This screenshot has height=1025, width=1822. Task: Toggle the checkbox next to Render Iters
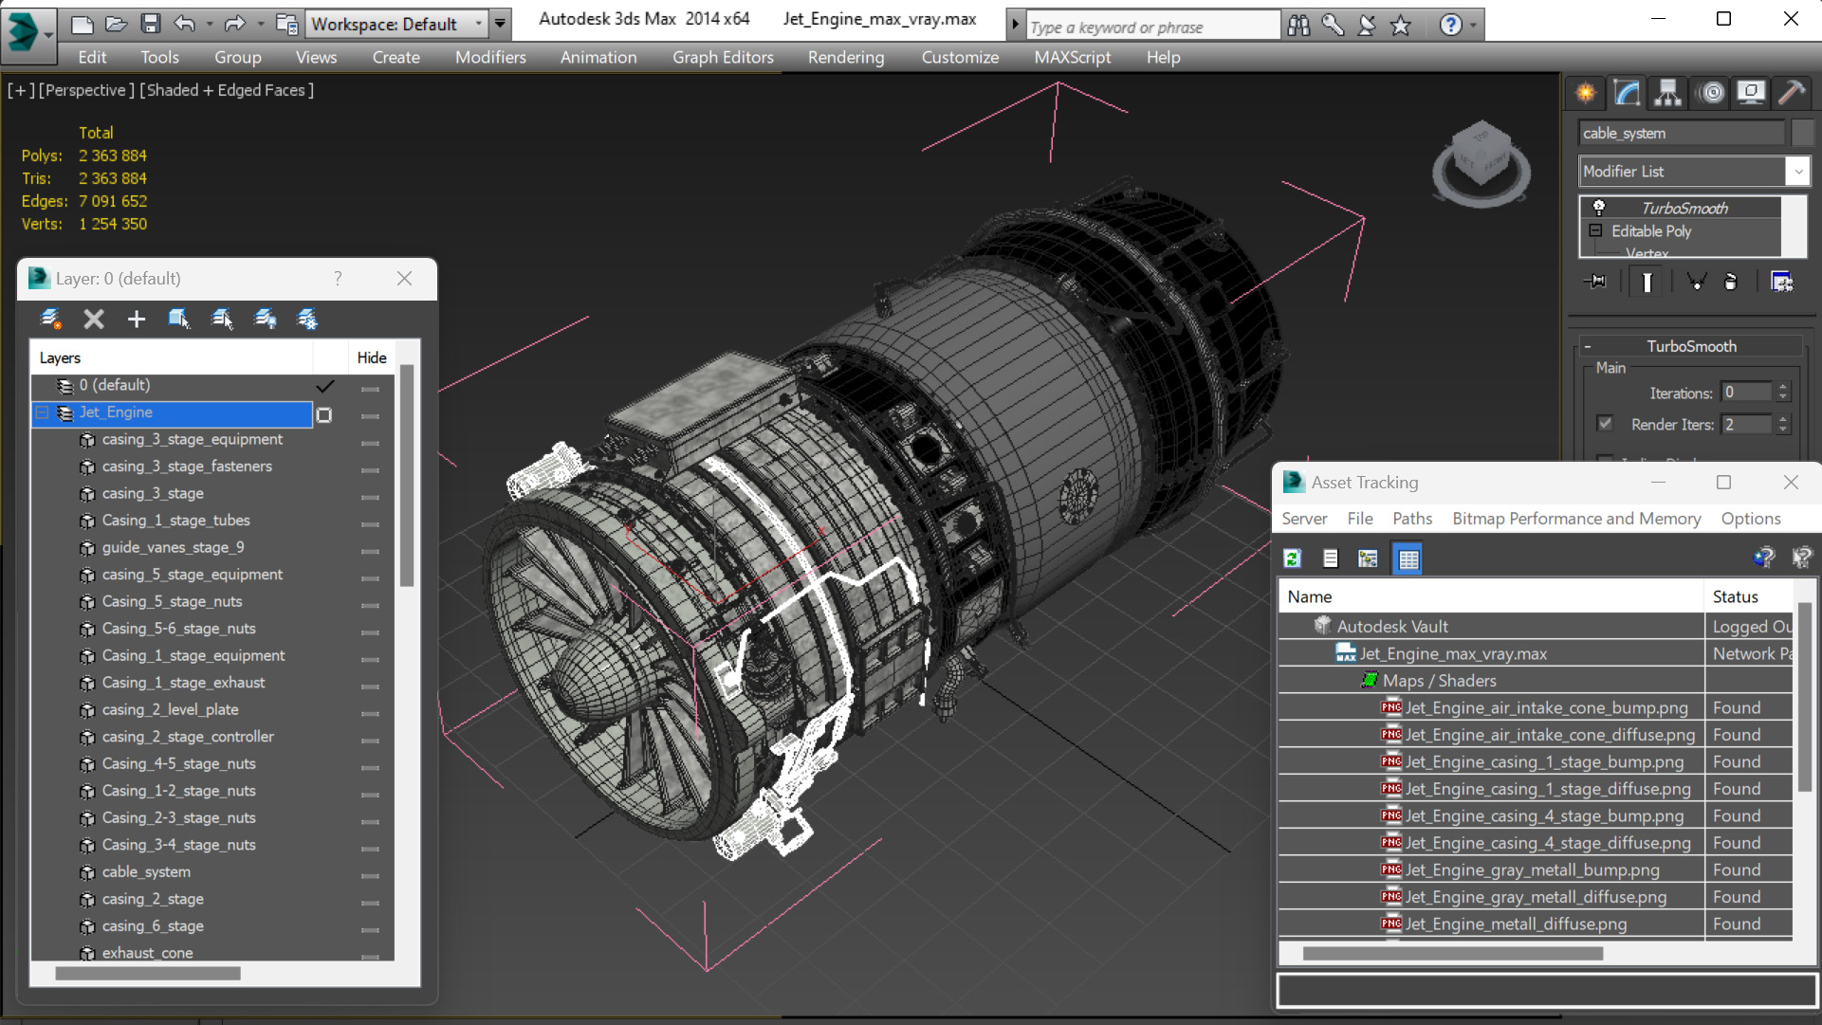(1605, 424)
